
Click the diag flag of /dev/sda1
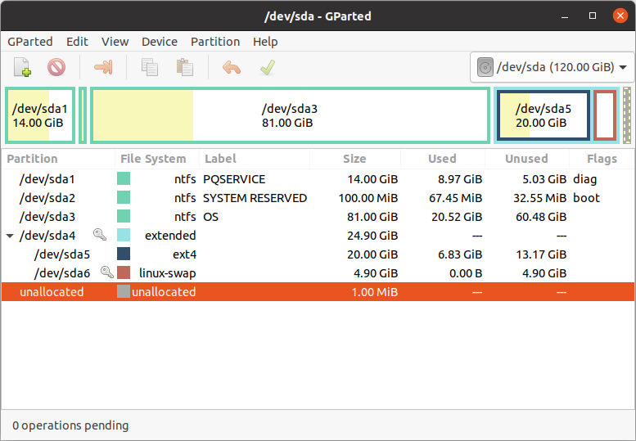click(x=584, y=179)
